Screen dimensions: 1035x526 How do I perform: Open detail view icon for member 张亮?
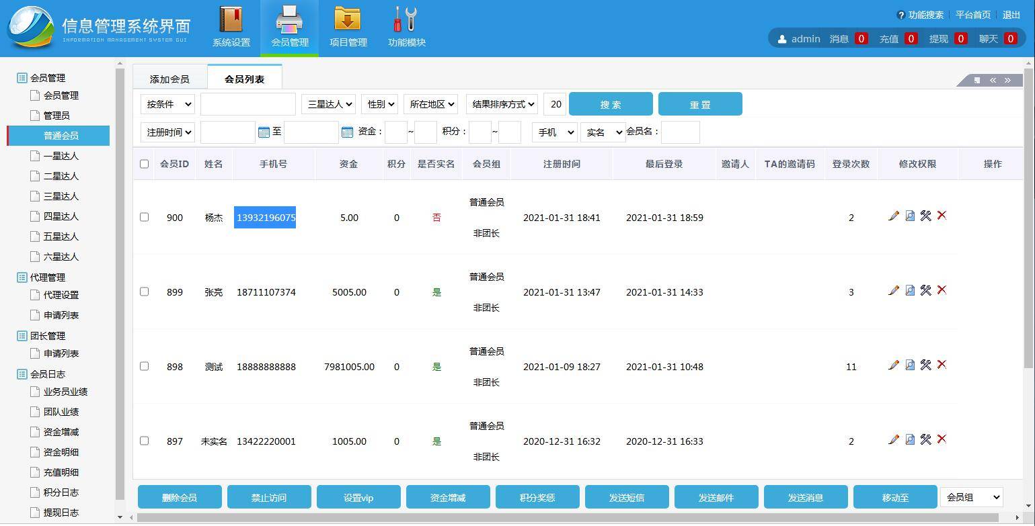pyautogui.click(x=909, y=290)
